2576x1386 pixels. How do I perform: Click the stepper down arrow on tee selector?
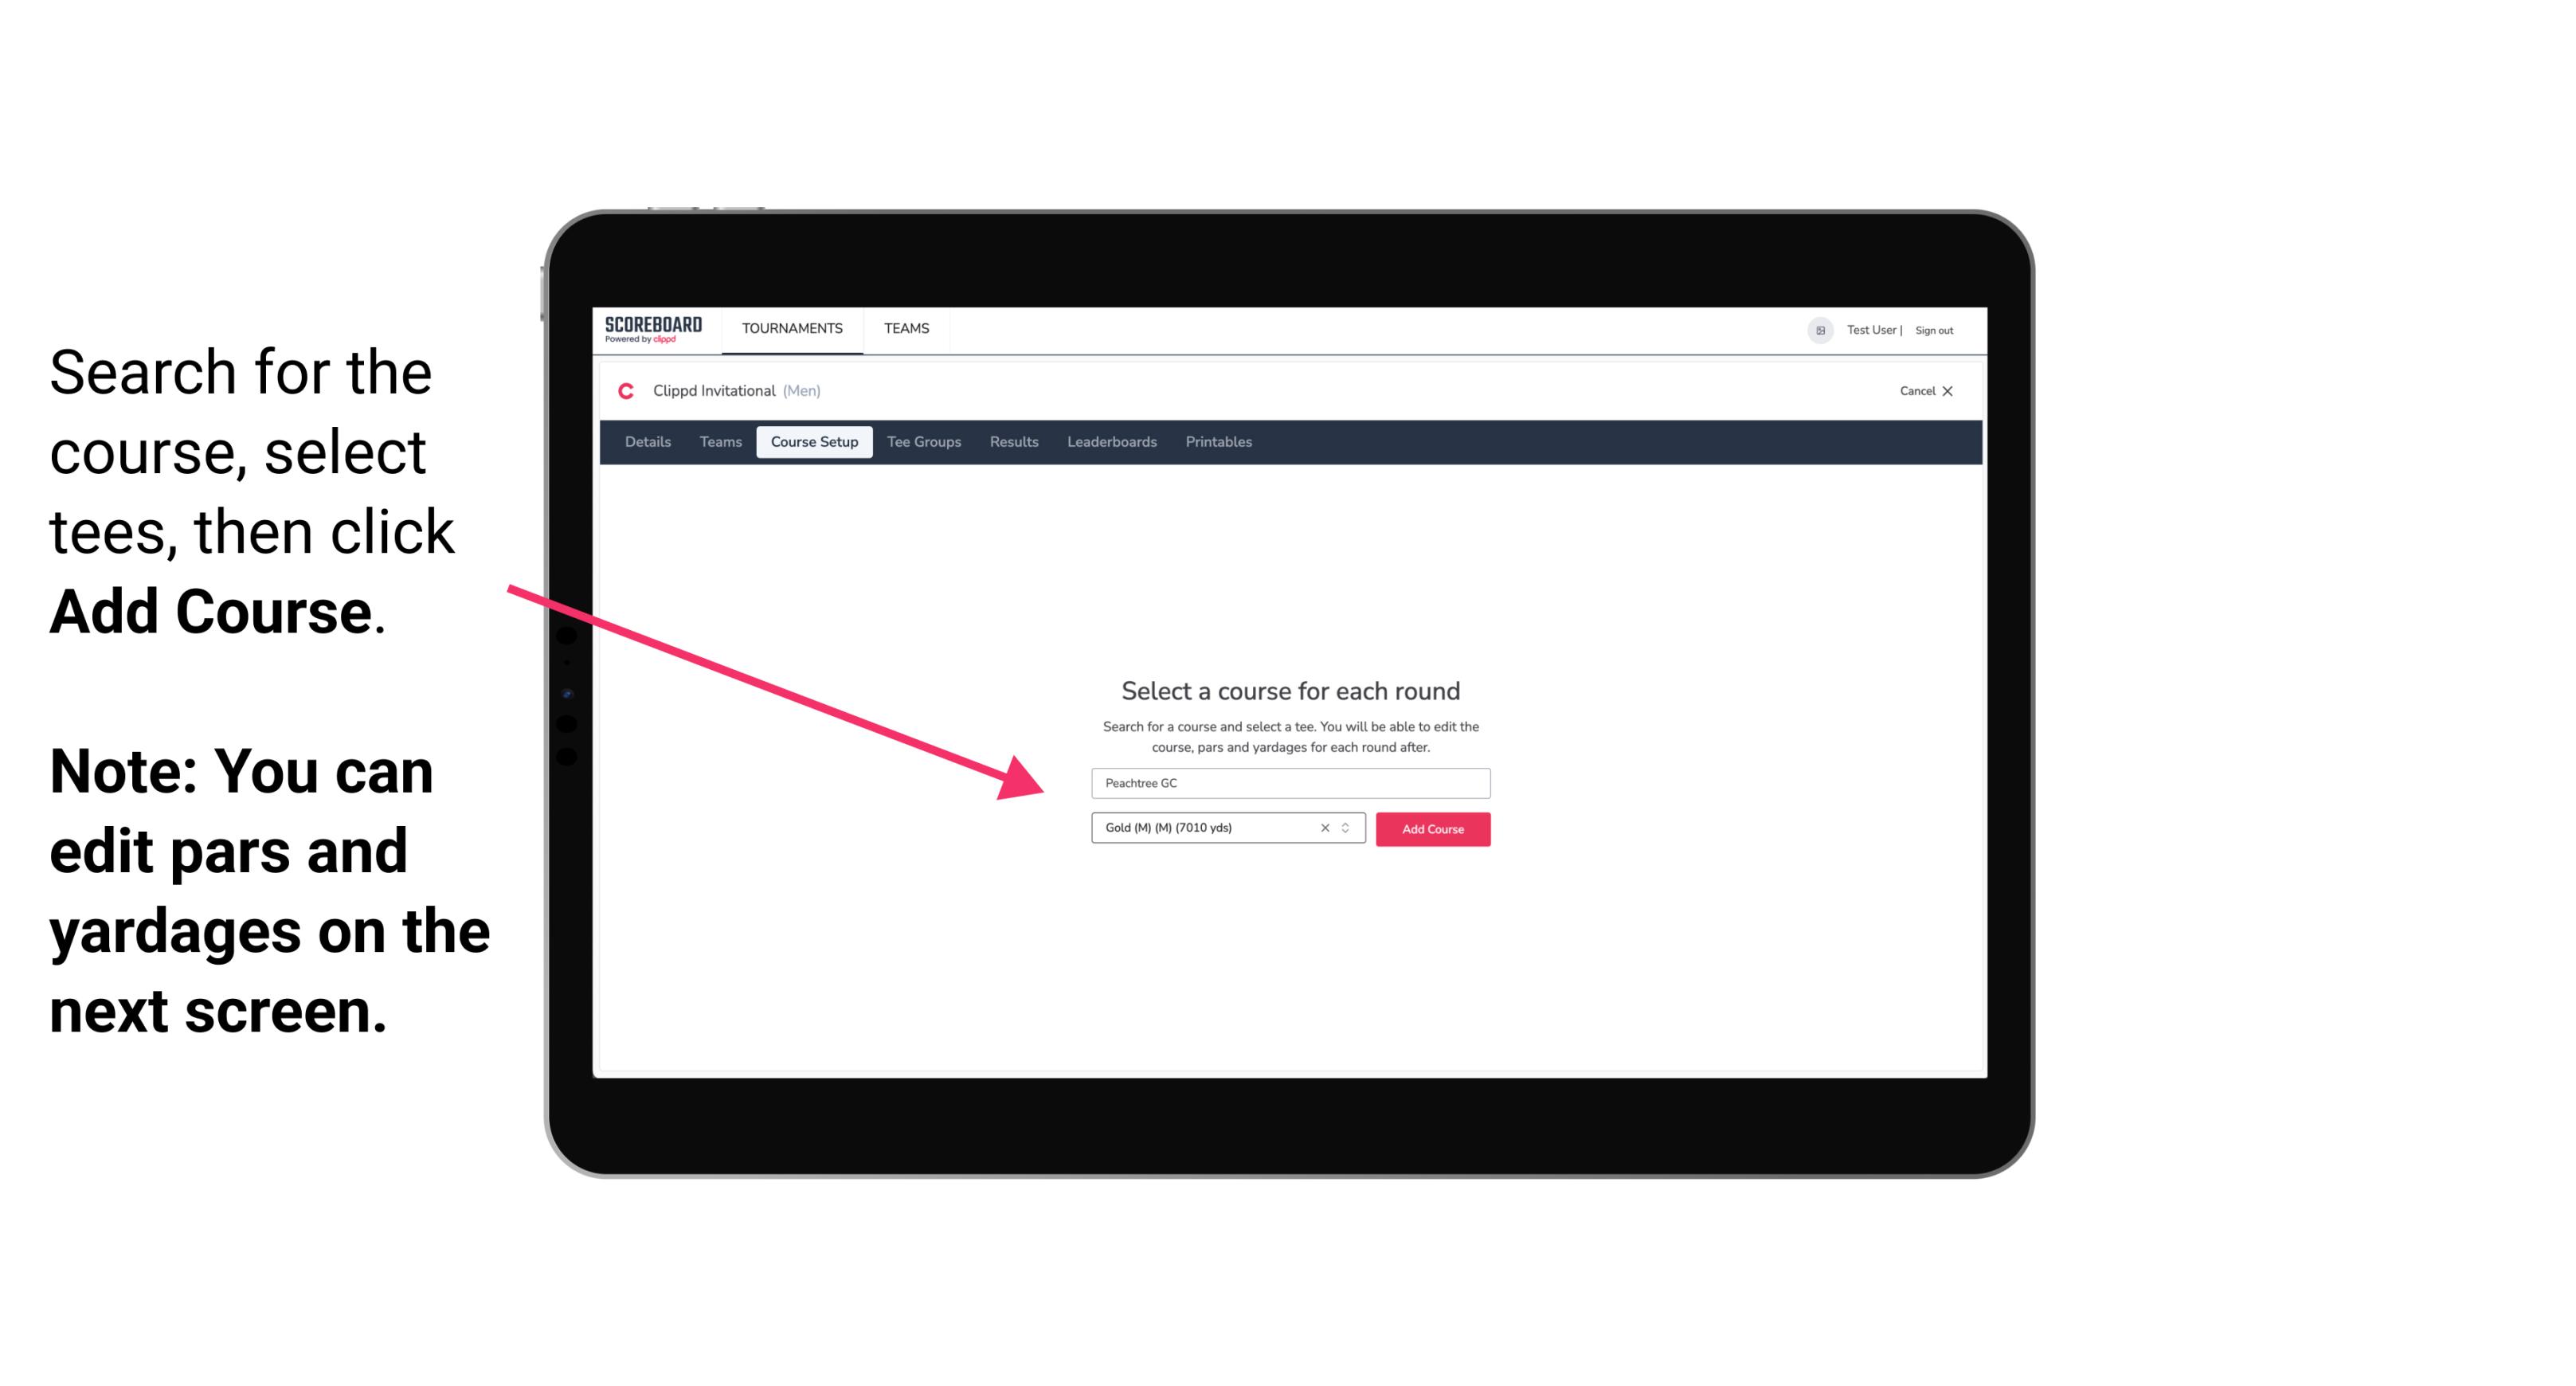pos(1349,833)
